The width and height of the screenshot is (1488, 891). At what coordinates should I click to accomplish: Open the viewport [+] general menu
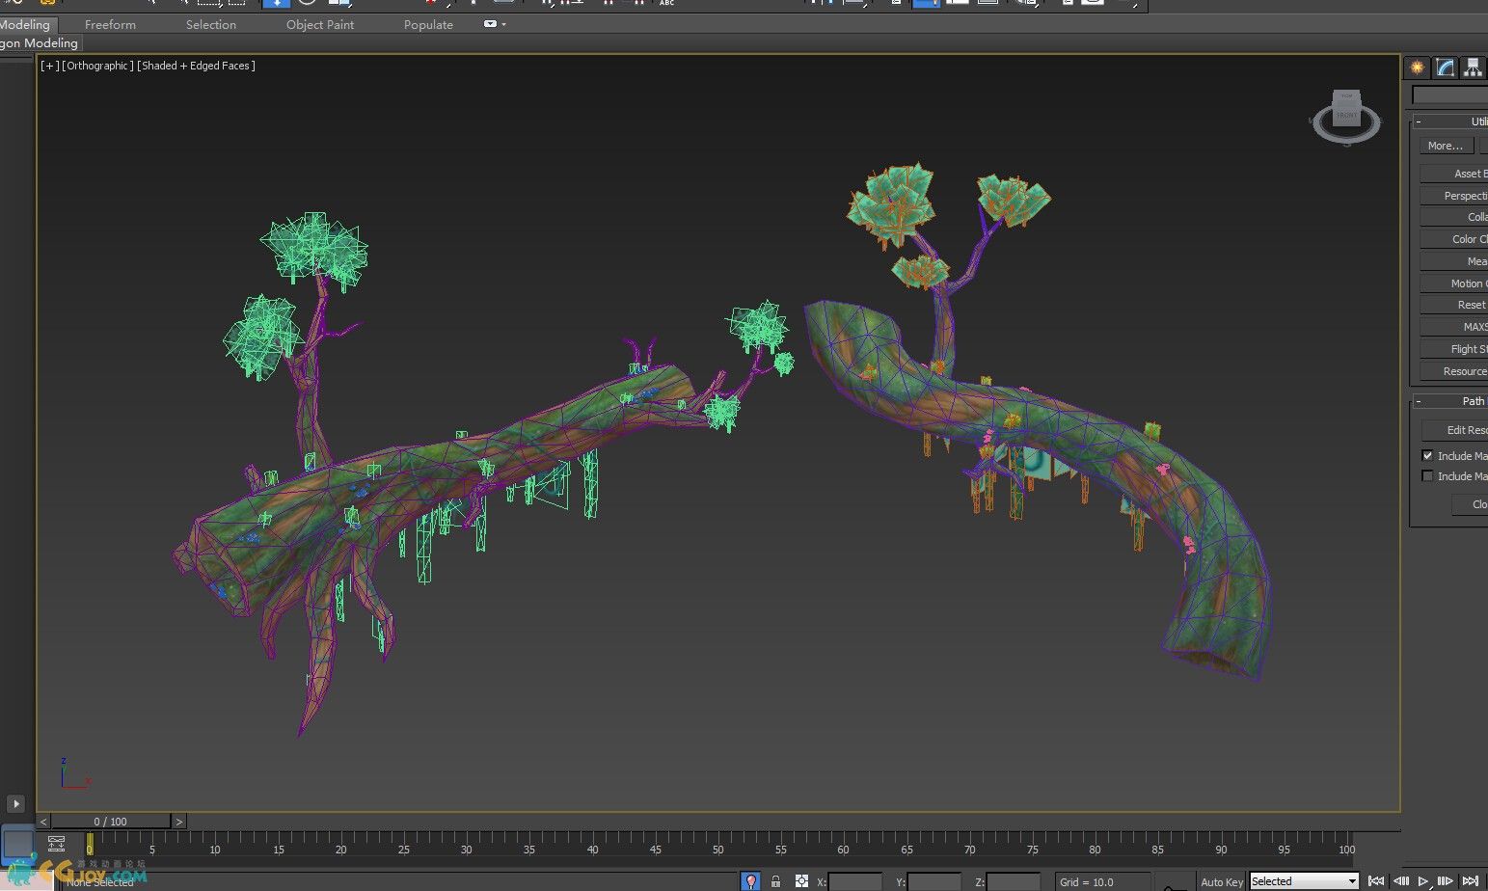49,66
